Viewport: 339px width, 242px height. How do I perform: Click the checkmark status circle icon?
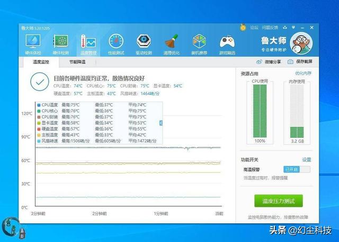[40, 82]
